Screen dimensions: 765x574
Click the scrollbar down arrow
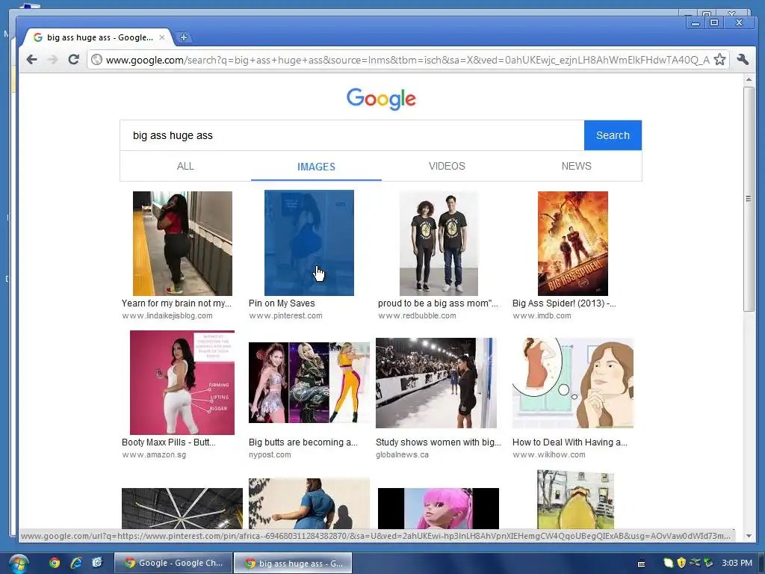click(x=749, y=535)
